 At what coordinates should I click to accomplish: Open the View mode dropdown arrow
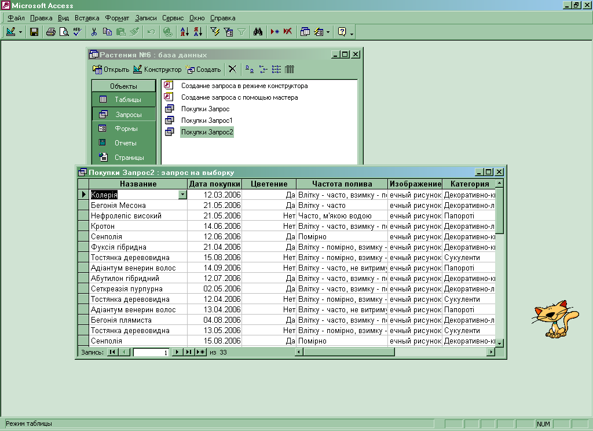tap(20, 32)
